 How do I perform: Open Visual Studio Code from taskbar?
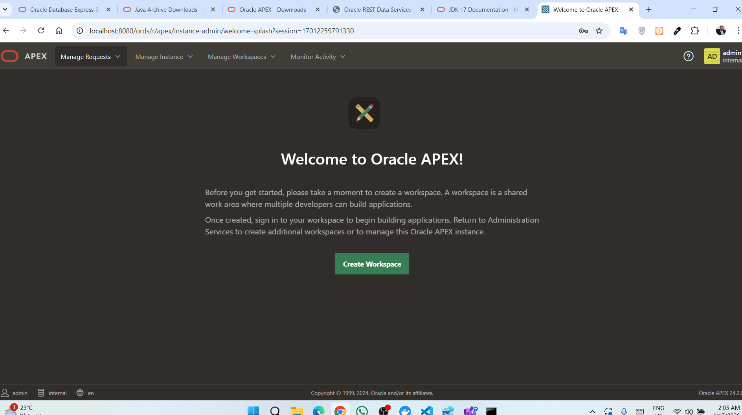click(x=427, y=411)
